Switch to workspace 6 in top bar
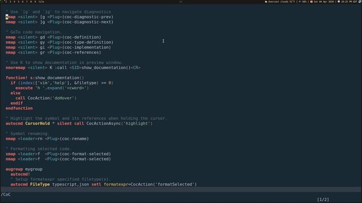Image resolution: width=362 pixels, height=203 pixels. pos(23,2)
